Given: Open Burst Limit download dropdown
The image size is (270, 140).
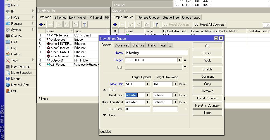Looking at the screenshot, I should (x=175, y=95).
